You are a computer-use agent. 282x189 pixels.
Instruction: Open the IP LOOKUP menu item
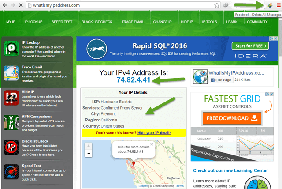pyautogui.click(x=33, y=22)
